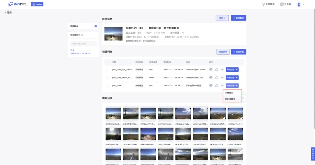Click the edit pencil icon for yolo_label_coco row

click(216, 78)
